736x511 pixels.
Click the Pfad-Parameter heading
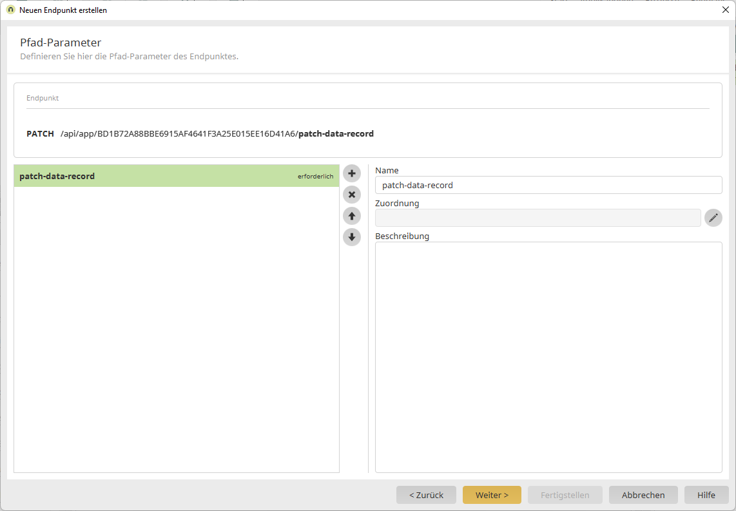[x=61, y=43]
